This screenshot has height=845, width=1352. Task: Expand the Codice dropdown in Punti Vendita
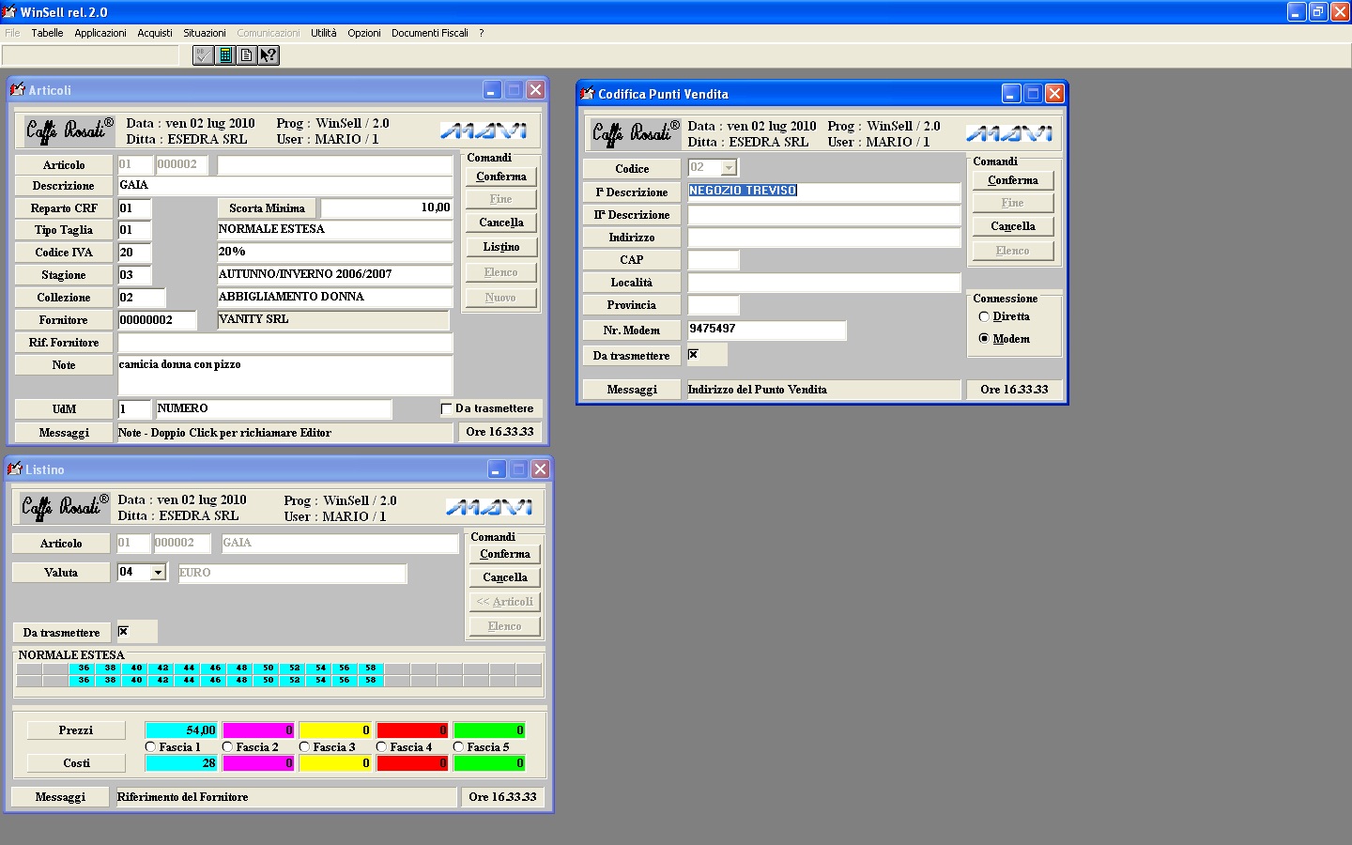pos(729,168)
